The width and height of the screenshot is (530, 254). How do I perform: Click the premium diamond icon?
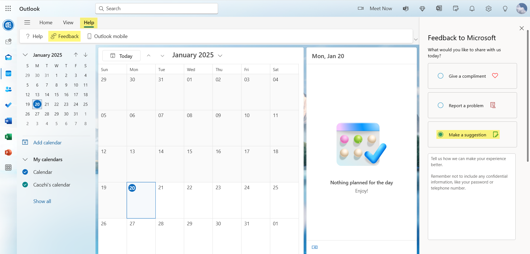pyautogui.click(x=422, y=9)
